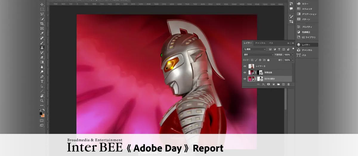Select the 背景拡張 layer mask thumbnail
This screenshot has width=358, height=156.
[260, 73]
